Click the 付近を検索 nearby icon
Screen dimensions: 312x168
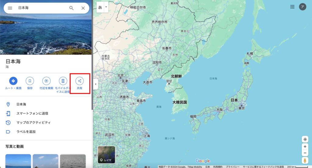pyautogui.click(x=46, y=81)
